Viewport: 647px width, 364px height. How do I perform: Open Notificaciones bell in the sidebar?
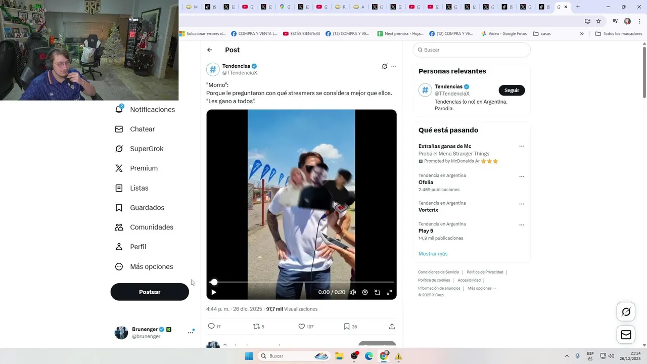(x=146, y=109)
